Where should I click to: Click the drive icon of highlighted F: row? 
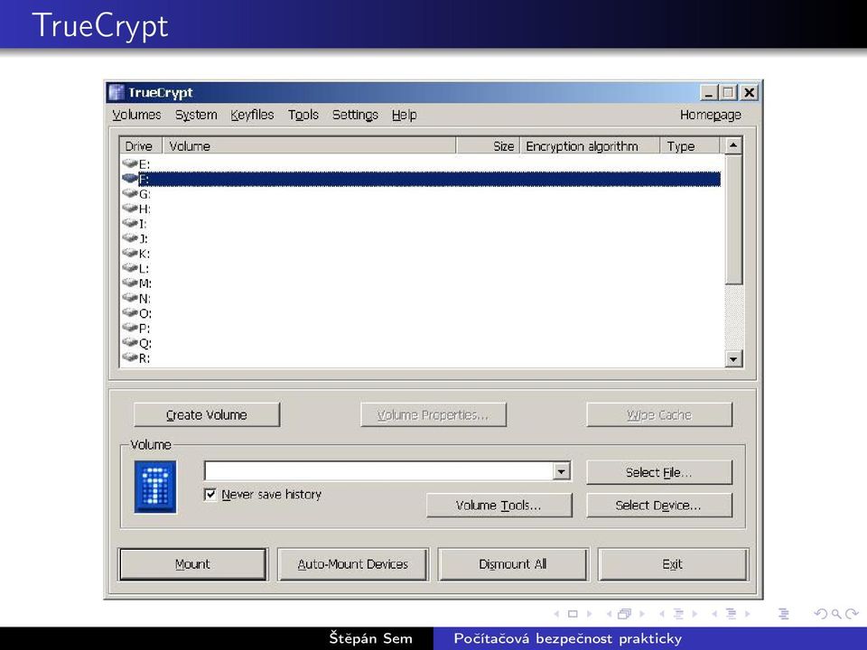pos(130,179)
